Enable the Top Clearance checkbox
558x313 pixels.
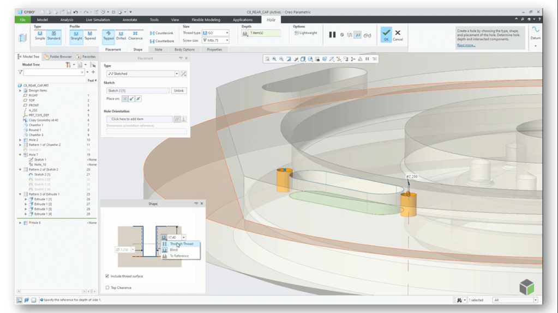pyautogui.click(x=107, y=287)
